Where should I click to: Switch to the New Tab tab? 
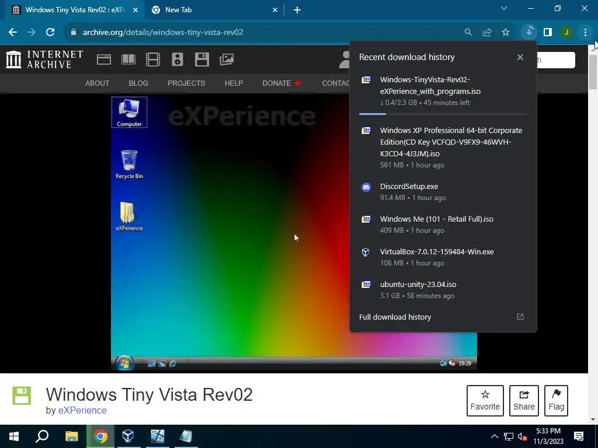[214, 10]
